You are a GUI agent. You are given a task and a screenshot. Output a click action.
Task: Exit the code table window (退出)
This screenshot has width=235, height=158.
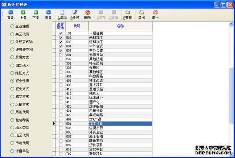[155, 15]
